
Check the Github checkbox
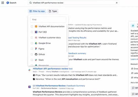(x=32, y=54)
